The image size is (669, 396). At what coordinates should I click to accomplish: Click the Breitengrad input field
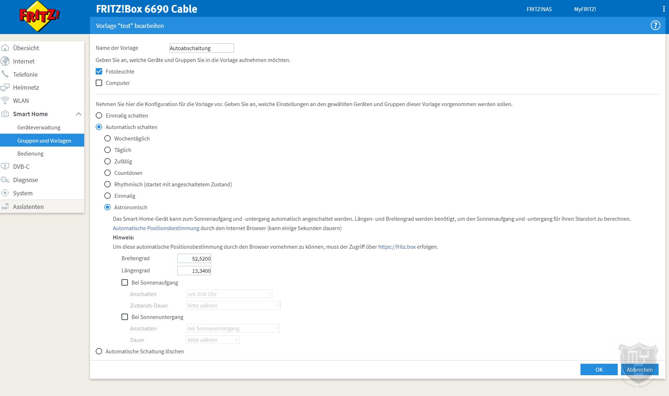[x=194, y=259]
